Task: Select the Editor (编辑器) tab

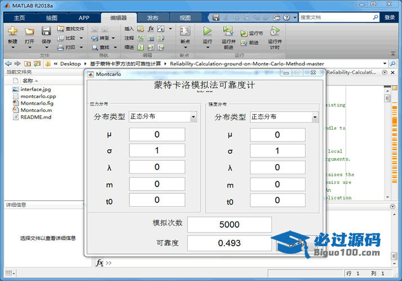Action: click(119, 17)
